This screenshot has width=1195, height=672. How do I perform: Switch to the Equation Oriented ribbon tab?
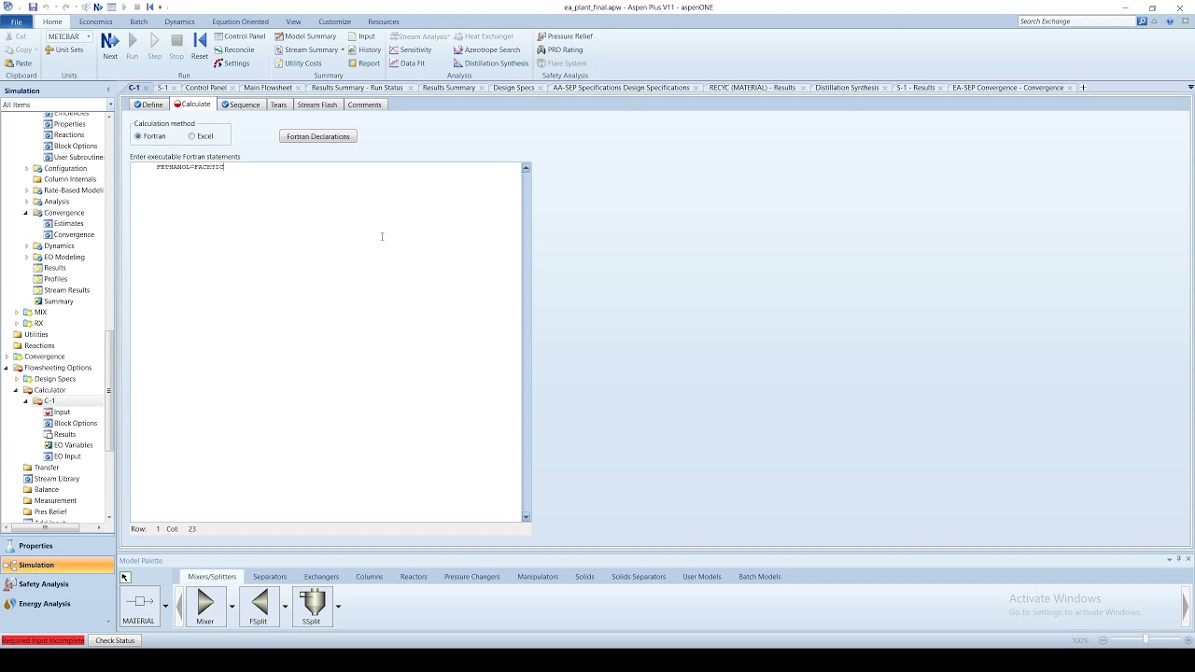[240, 21]
